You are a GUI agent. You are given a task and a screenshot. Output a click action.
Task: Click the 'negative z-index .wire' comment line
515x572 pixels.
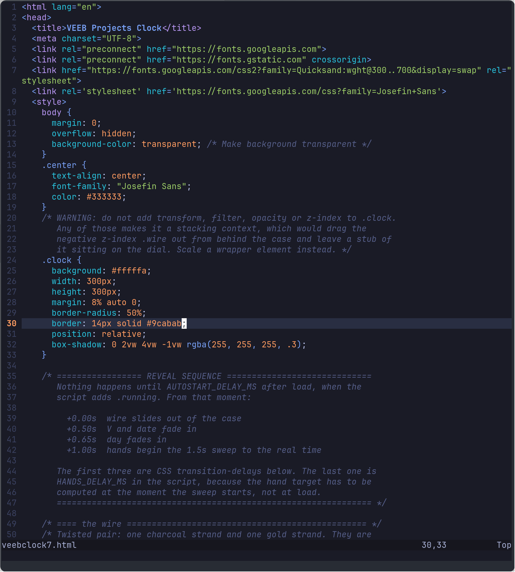(224, 239)
